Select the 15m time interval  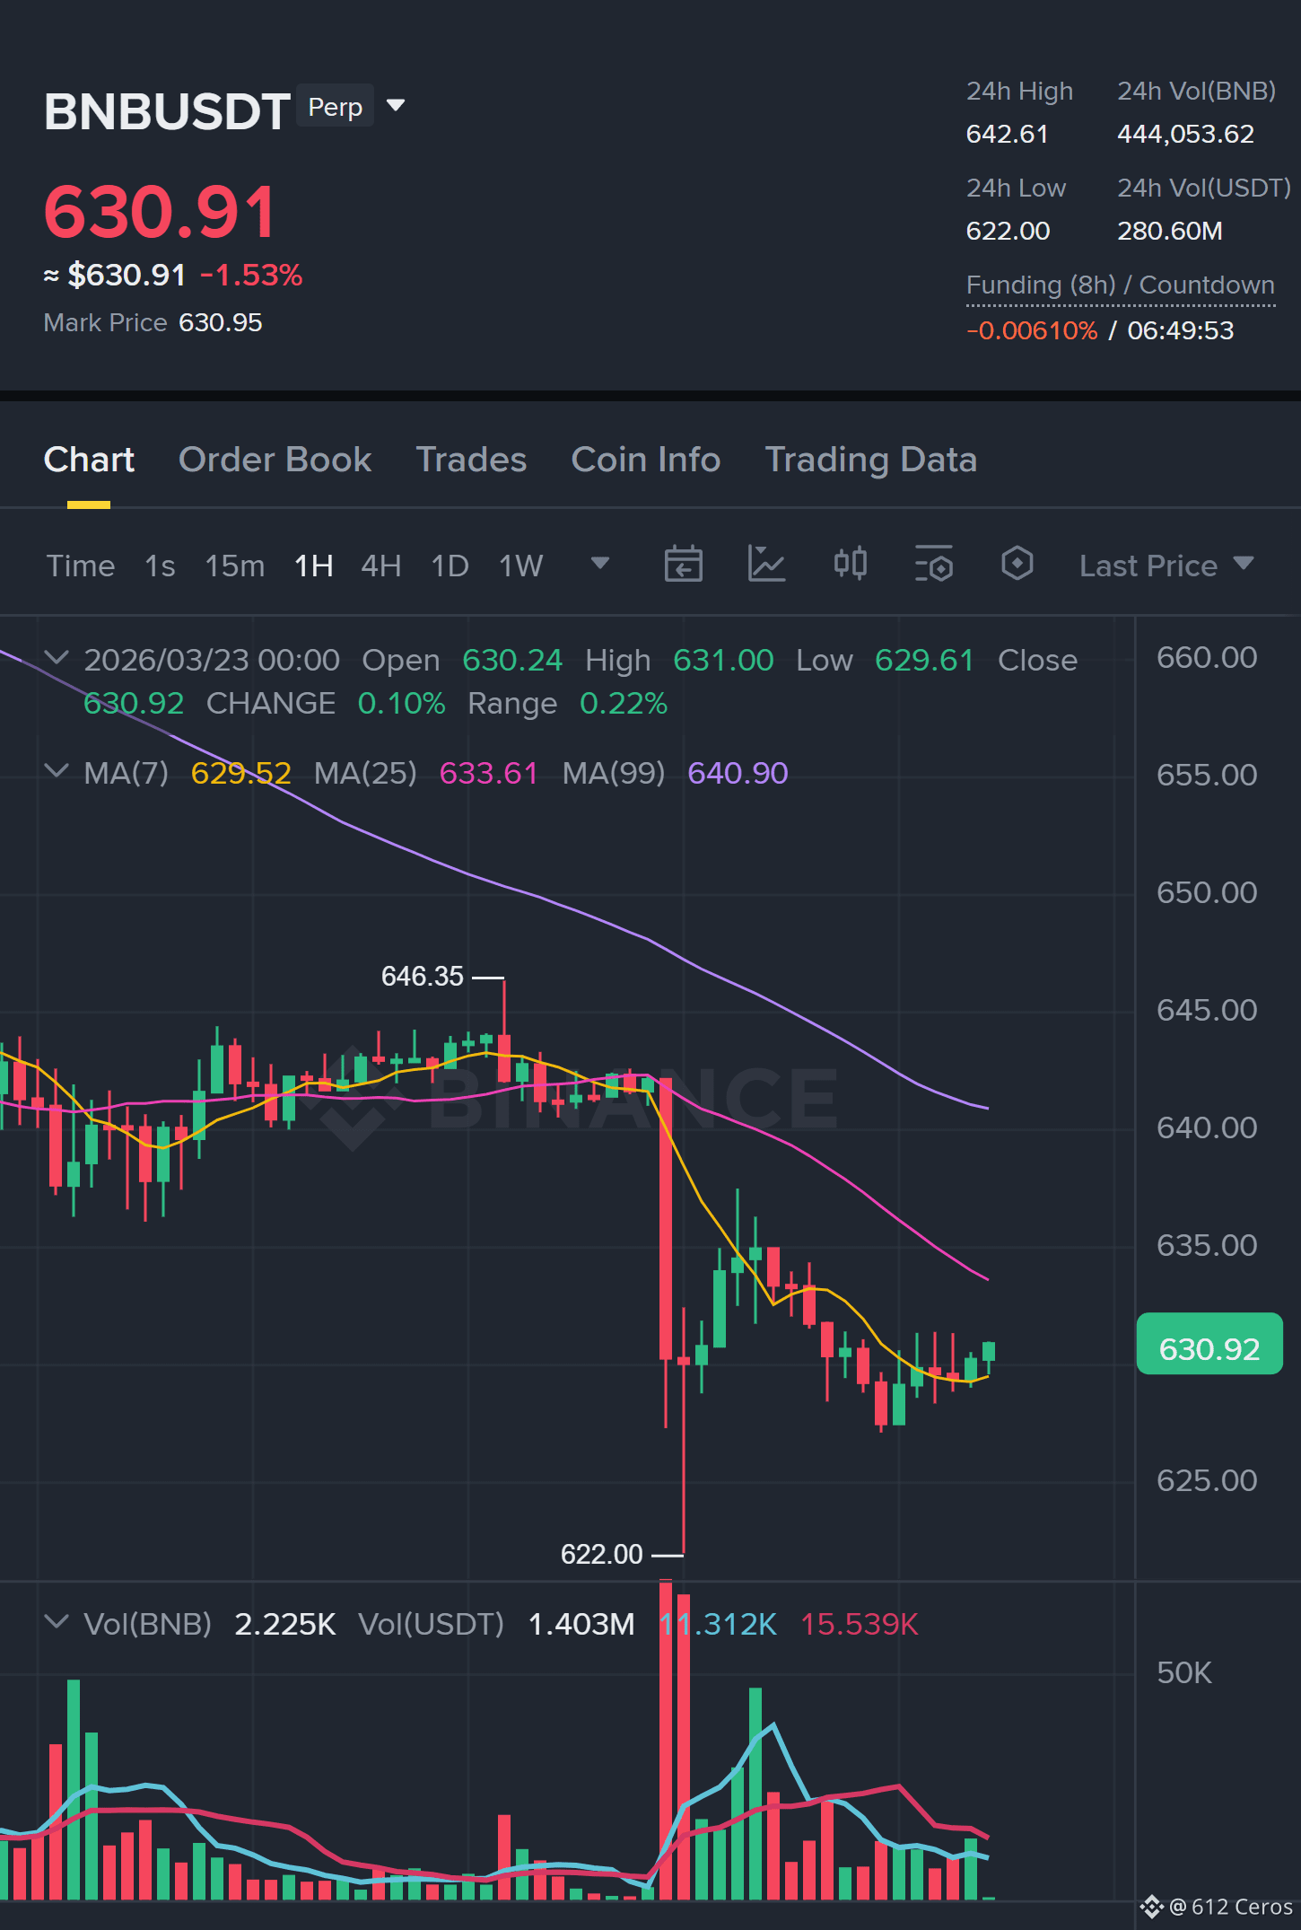[x=234, y=566]
